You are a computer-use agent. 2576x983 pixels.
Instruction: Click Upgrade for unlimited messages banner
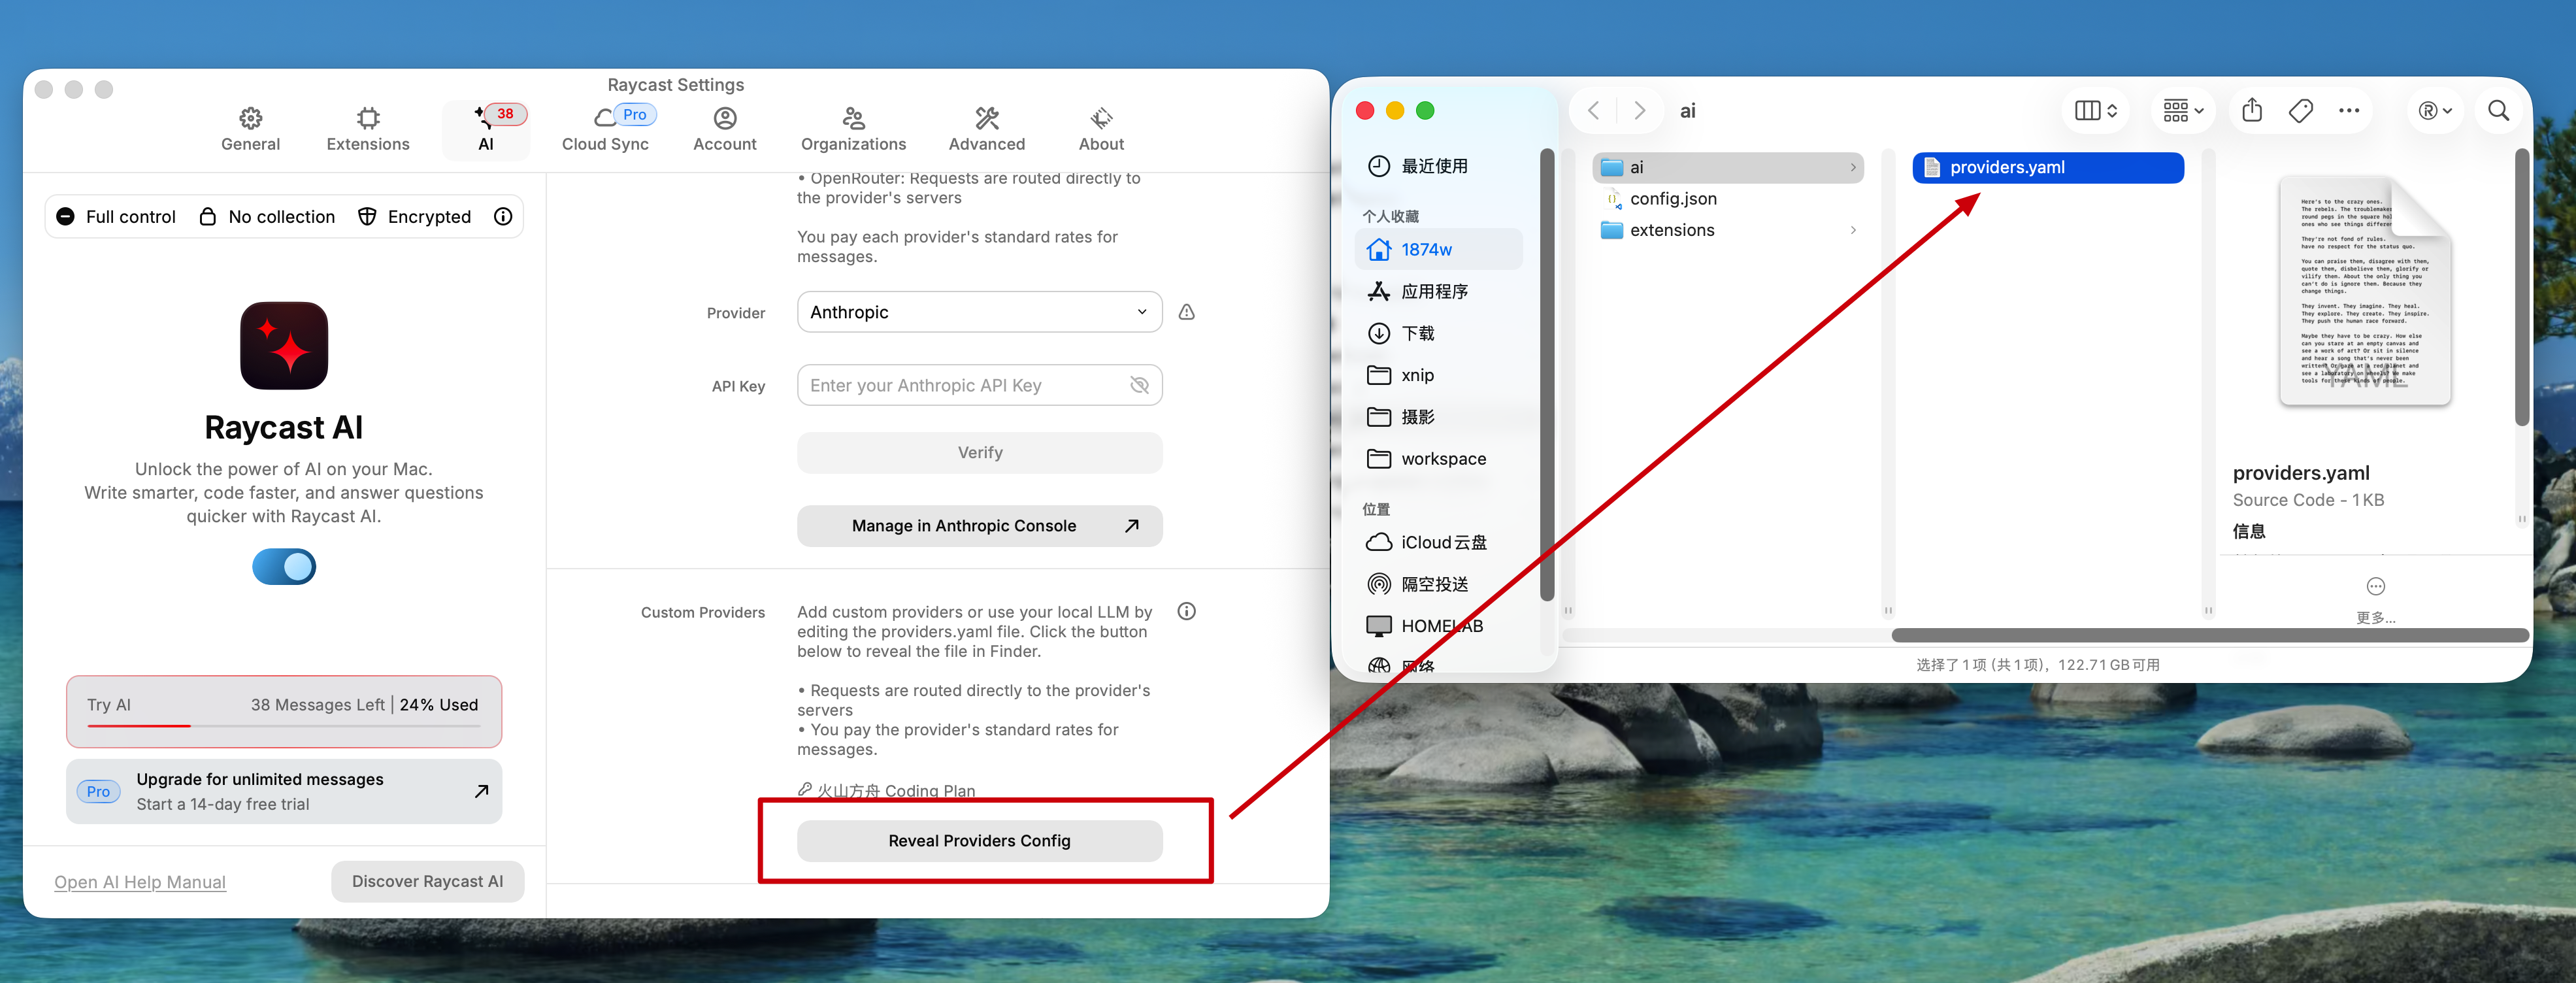pos(284,791)
